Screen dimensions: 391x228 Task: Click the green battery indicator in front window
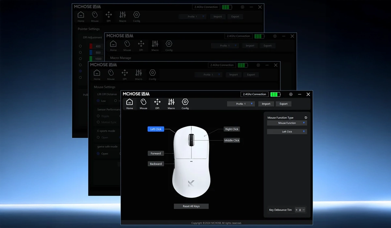click(275, 94)
